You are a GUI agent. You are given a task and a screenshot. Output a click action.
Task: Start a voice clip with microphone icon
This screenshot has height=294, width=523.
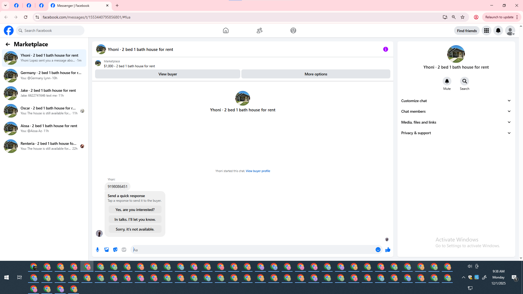tap(98, 250)
